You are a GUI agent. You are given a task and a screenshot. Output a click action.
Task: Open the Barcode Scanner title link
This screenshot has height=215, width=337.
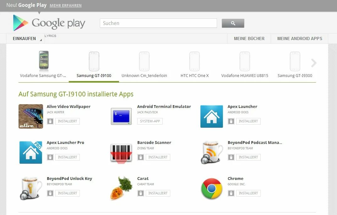coord(154,143)
